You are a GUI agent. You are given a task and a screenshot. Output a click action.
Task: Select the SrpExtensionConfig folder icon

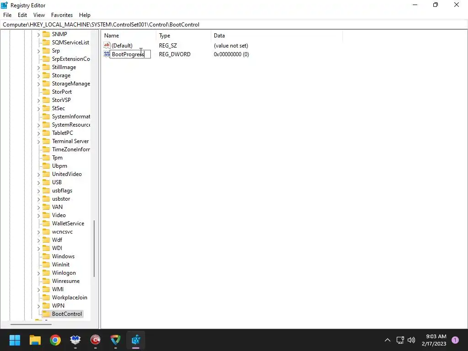pos(46,58)
